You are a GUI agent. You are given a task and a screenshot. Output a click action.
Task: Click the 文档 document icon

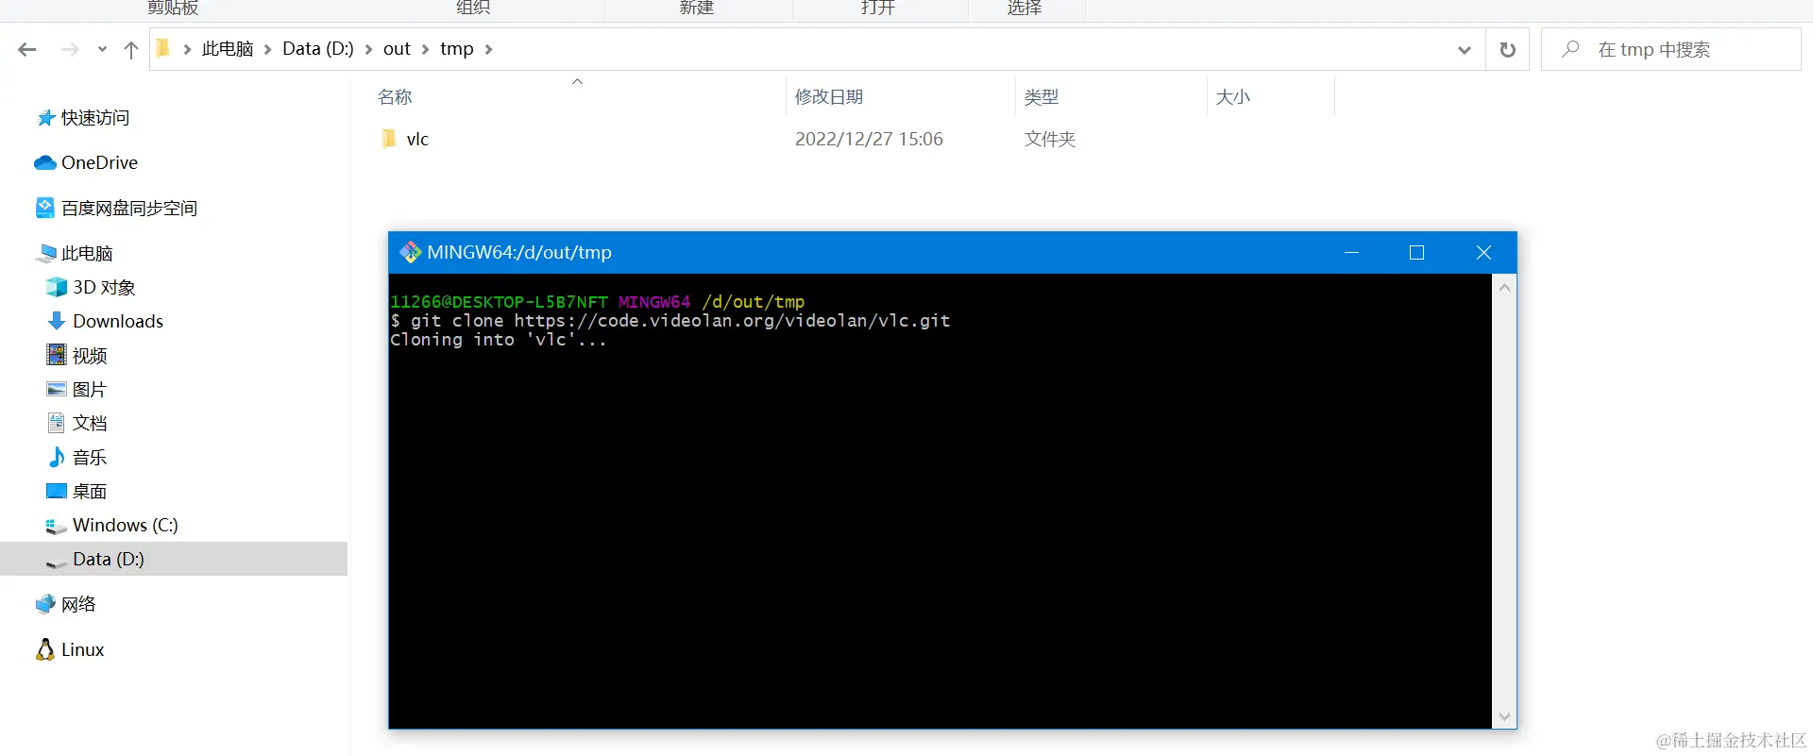56,423
